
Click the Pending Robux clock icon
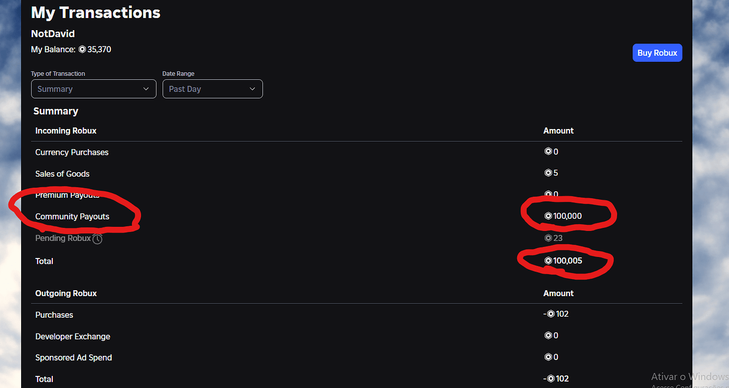tap(98, 239)
